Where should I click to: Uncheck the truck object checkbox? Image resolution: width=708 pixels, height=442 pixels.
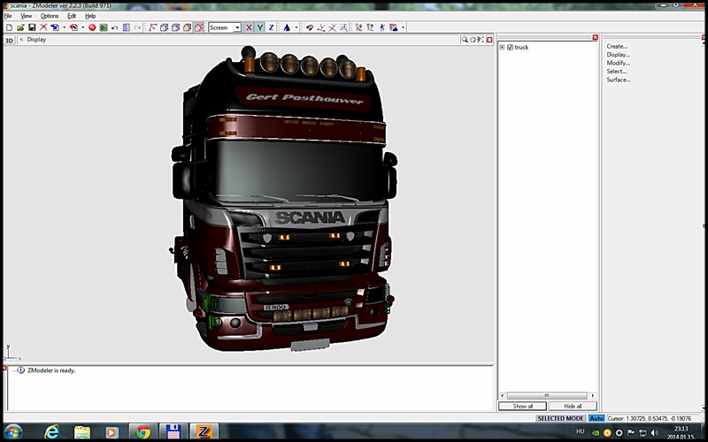pos(510,47)
